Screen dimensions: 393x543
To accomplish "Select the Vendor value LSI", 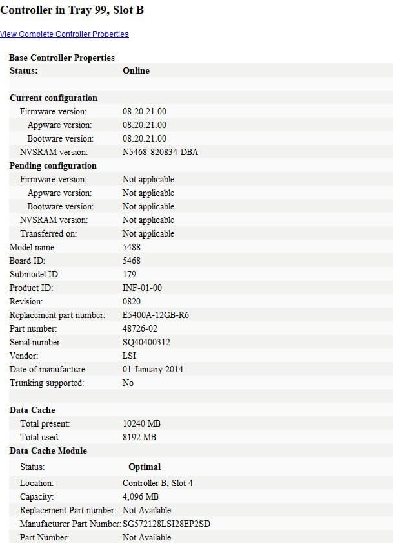I will (x=128, y=356).
